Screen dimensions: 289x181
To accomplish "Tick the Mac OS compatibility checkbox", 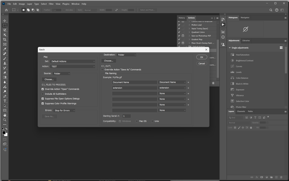I will click(x=137, y=121).
